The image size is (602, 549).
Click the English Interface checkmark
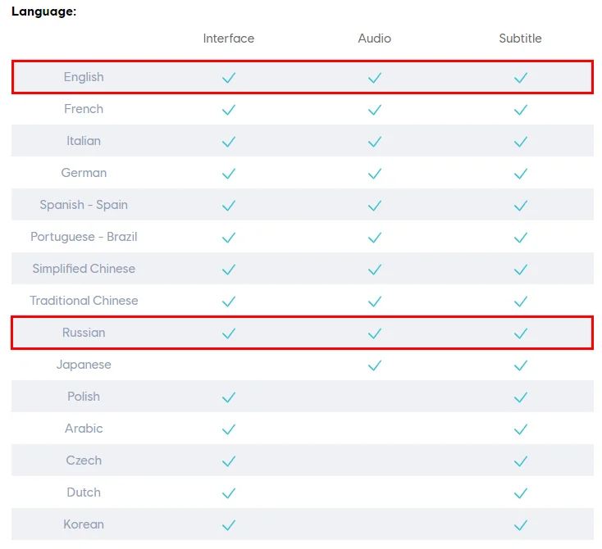click(229, 78)
